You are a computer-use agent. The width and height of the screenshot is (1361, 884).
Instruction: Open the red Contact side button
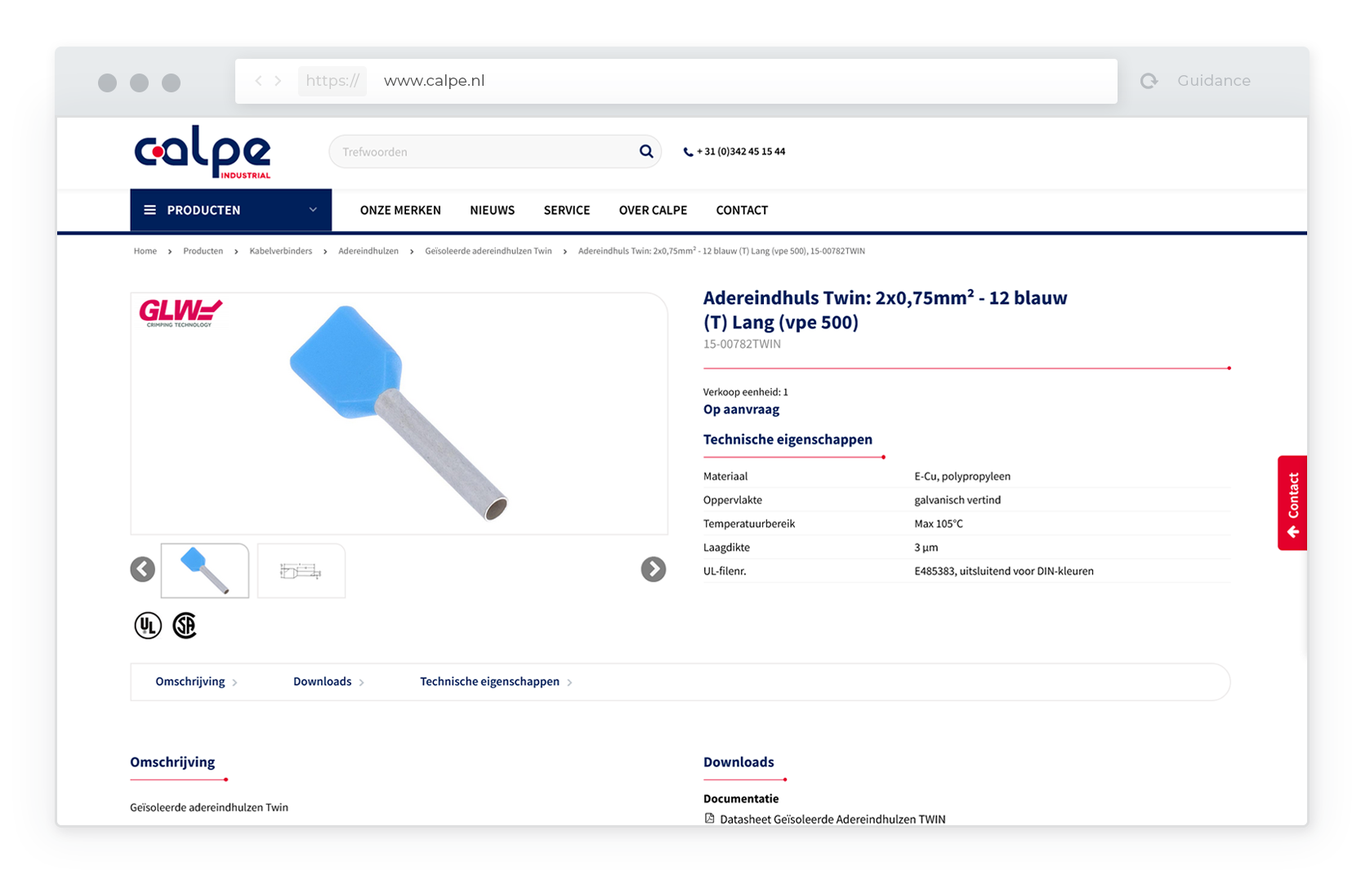pos(1292,502)
